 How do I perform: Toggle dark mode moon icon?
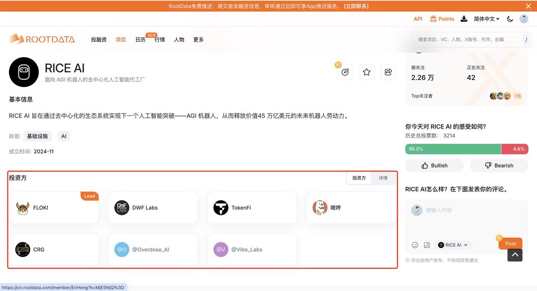[x=510, y=19]
